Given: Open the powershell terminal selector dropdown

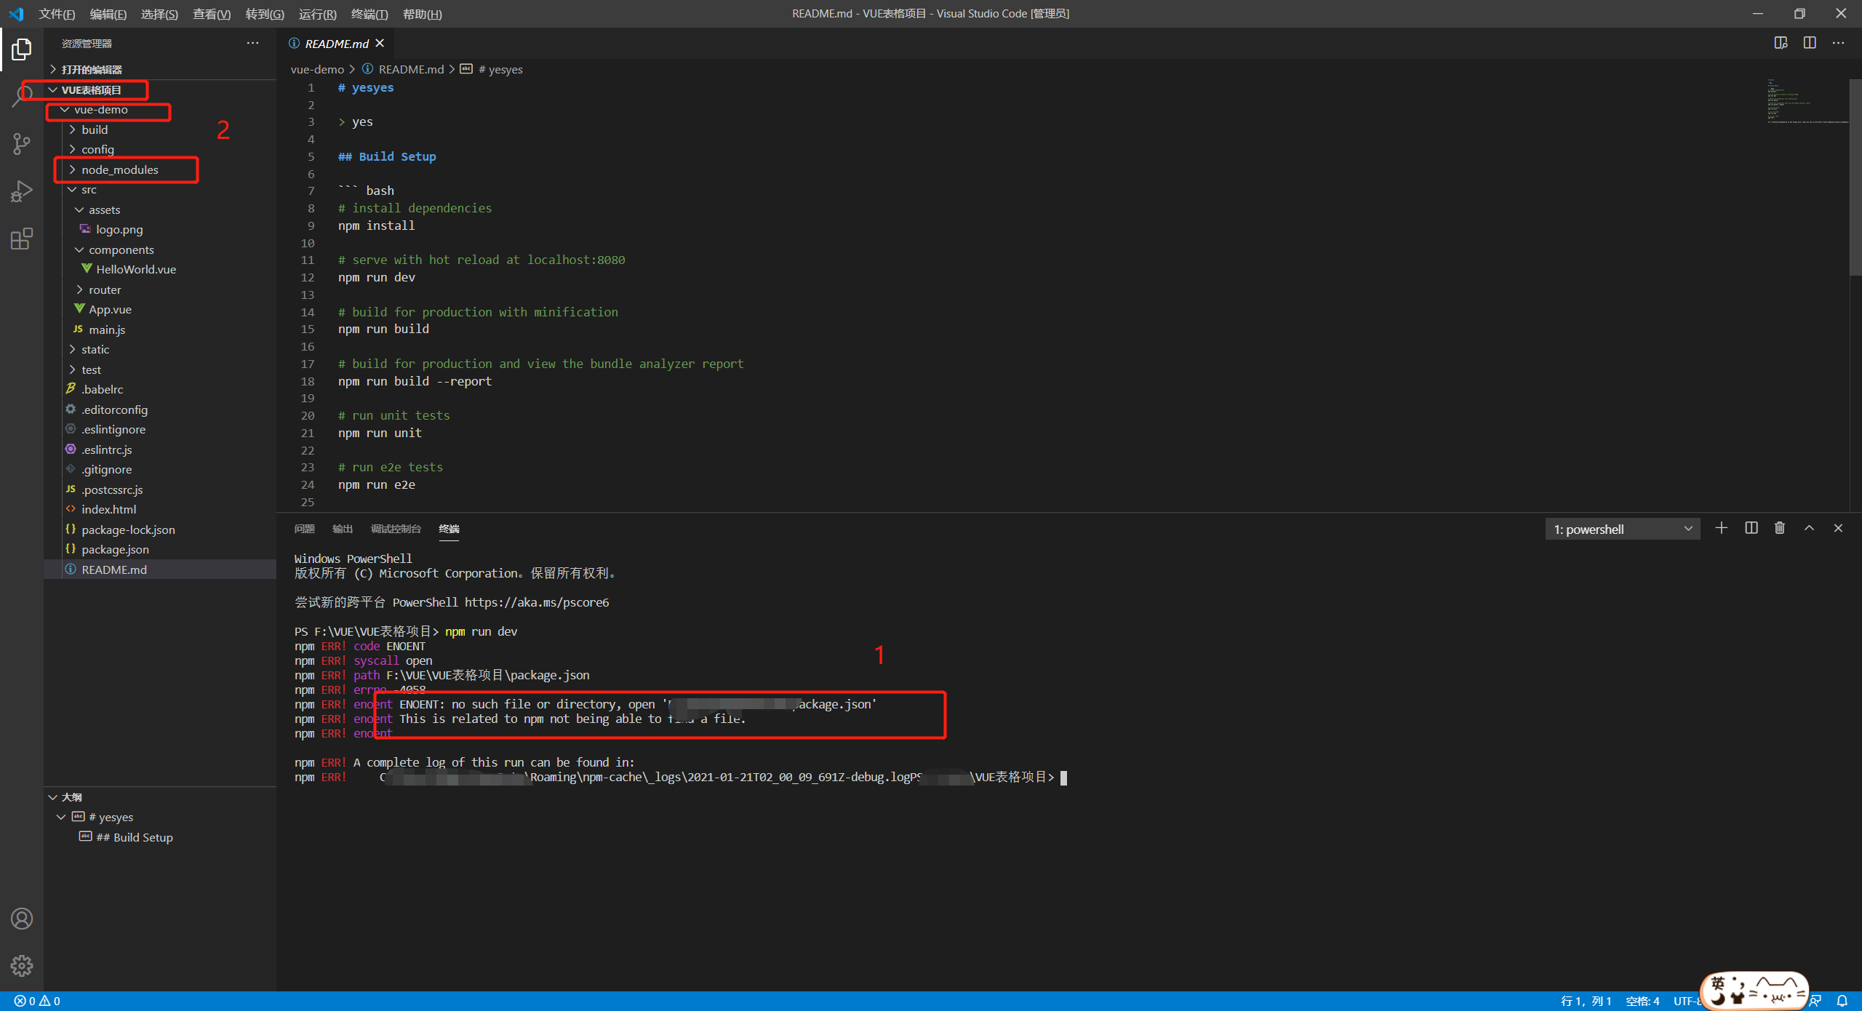Looking at the screenshot, I should [1622, 529].
